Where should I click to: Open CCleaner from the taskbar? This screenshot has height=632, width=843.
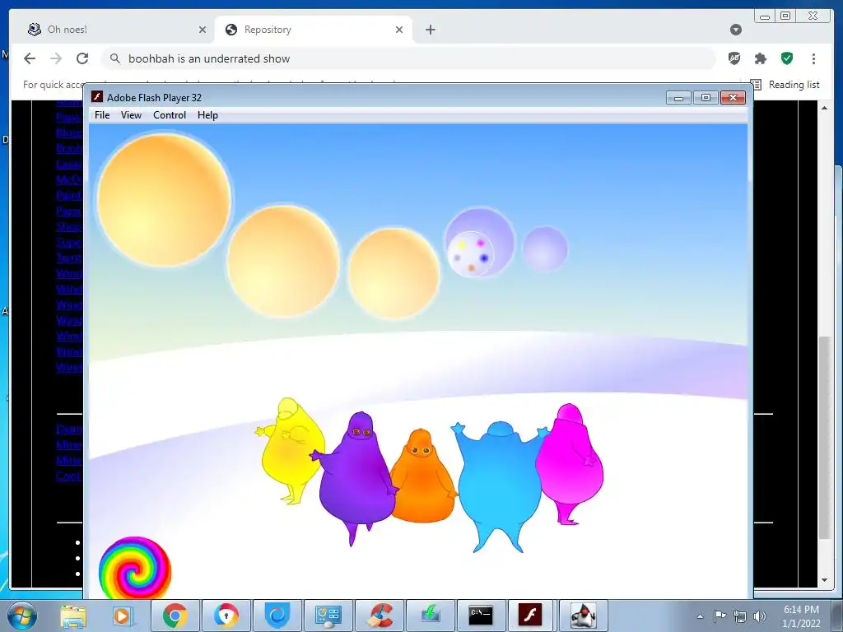(379, 616)
